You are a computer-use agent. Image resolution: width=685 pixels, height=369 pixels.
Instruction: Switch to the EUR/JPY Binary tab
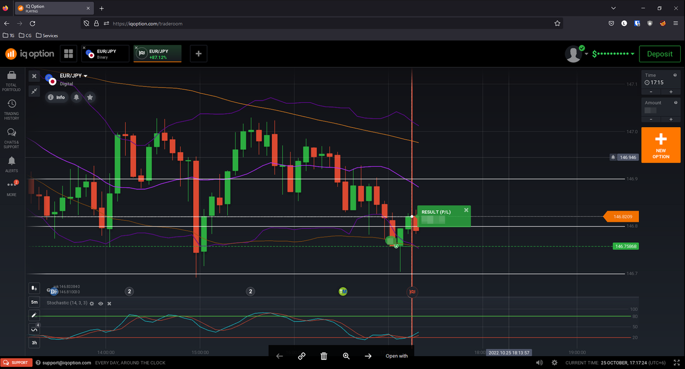[105, 53]
